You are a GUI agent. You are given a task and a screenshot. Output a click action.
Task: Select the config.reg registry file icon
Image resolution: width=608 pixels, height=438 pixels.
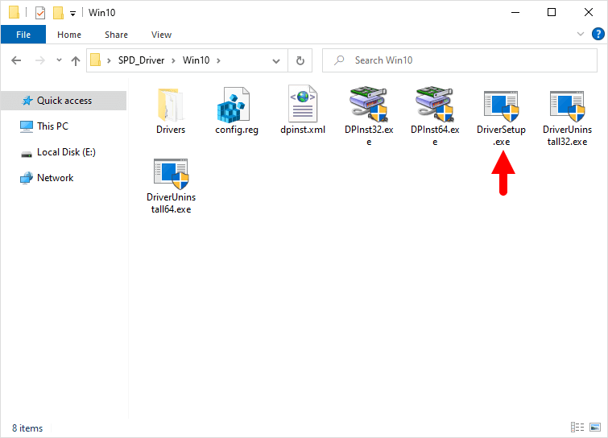(233, 105)
